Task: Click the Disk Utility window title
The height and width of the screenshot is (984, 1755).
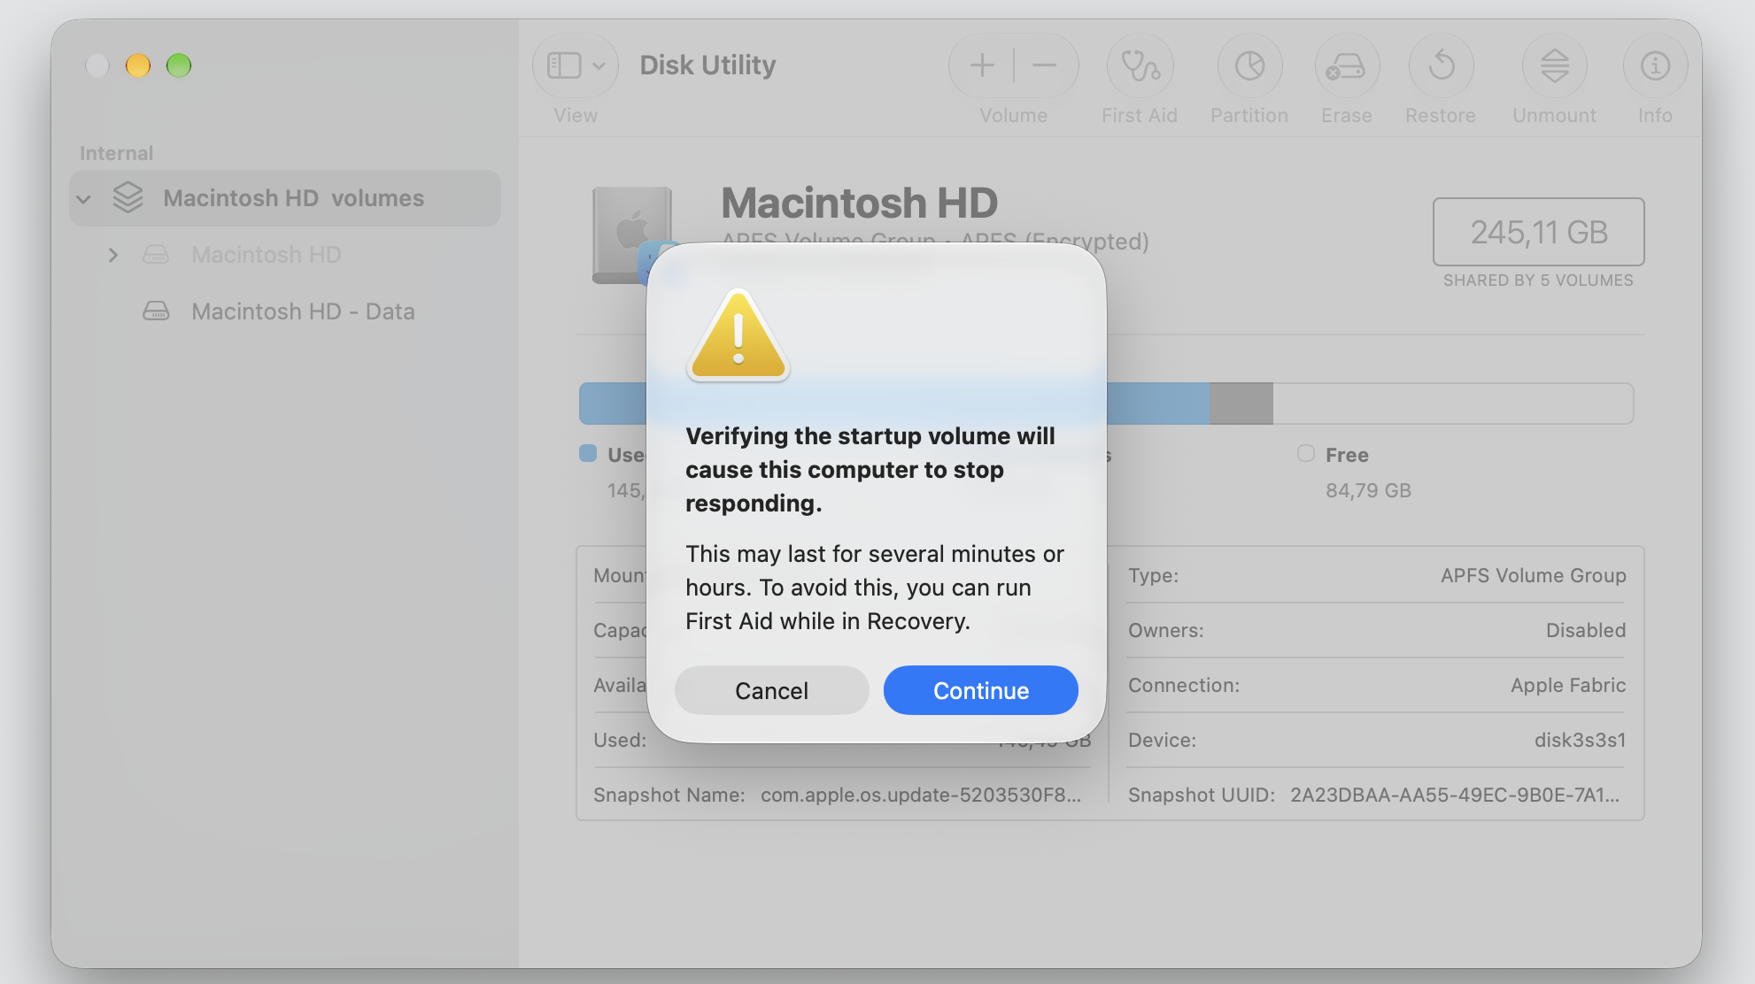Action: (707, 65)
